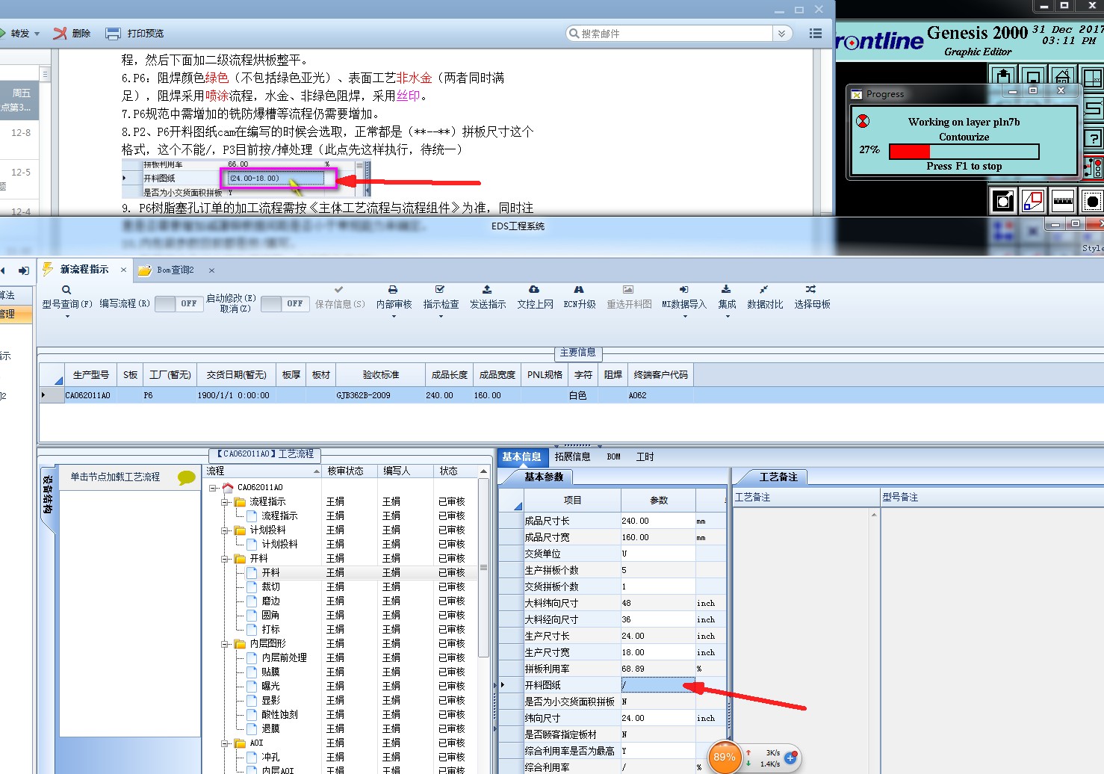Open the 转发 dropdown arrow
Screen dimensions: 1104x774
37,34
